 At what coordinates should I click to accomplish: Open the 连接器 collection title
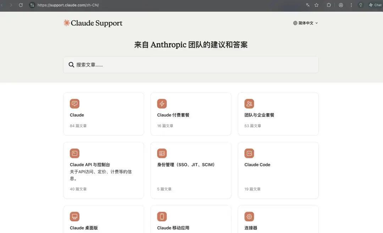251,228
